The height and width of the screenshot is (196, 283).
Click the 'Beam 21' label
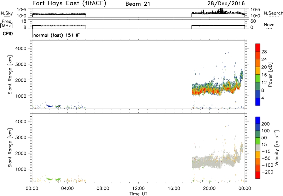[138, 4]
